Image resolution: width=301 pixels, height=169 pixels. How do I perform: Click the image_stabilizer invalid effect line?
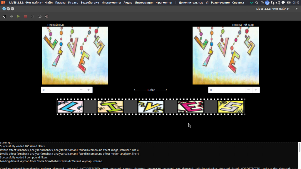(x=69, y=150)
